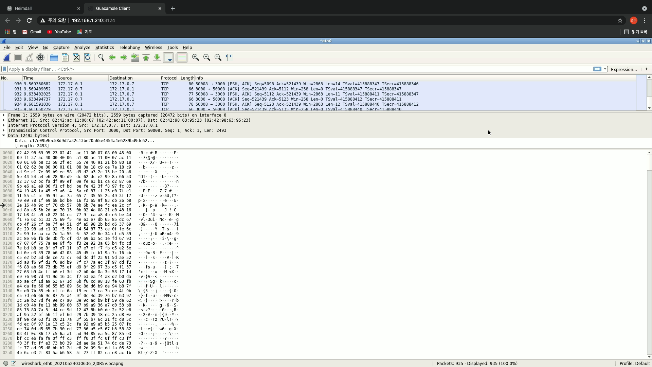Image resolution: width=652 pixels, height=367 pixels.
Task: Click the go to specified packet icon
Action: click(x=135, y=57)
